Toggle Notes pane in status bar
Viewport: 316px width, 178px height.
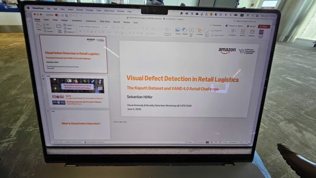[189, 142]
